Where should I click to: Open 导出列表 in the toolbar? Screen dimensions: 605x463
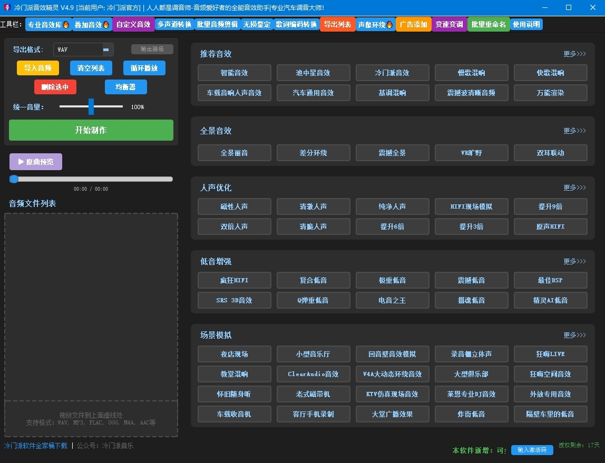pyautogui.click(x=337, y=25)
